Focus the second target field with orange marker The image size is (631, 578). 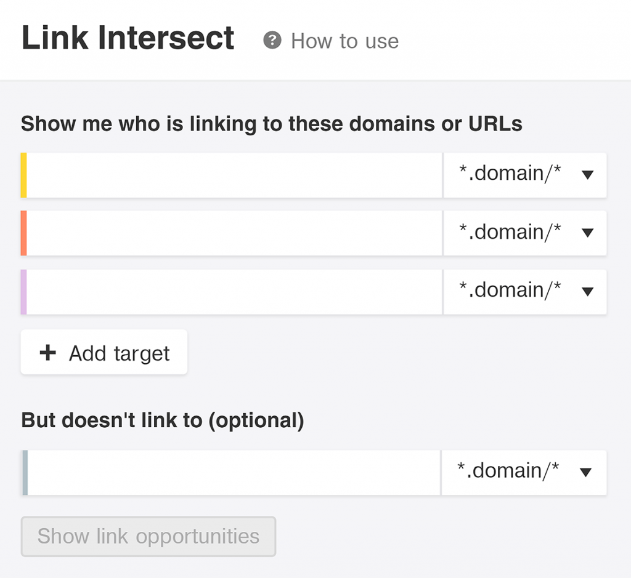point(234,233)
